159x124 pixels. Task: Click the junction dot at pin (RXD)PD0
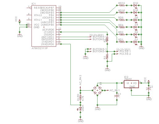coord(61,44)
